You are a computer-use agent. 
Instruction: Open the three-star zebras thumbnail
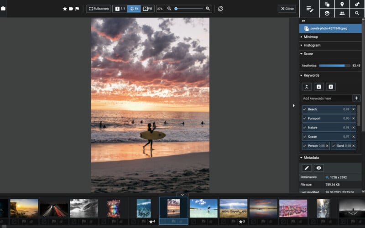point(234,208)
